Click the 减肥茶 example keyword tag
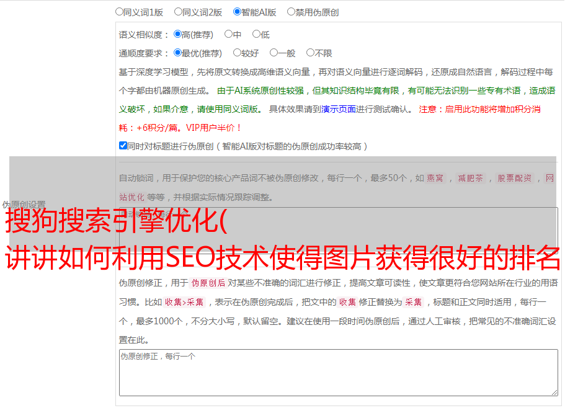Viewport: 565px width, 408px height. 471,178
